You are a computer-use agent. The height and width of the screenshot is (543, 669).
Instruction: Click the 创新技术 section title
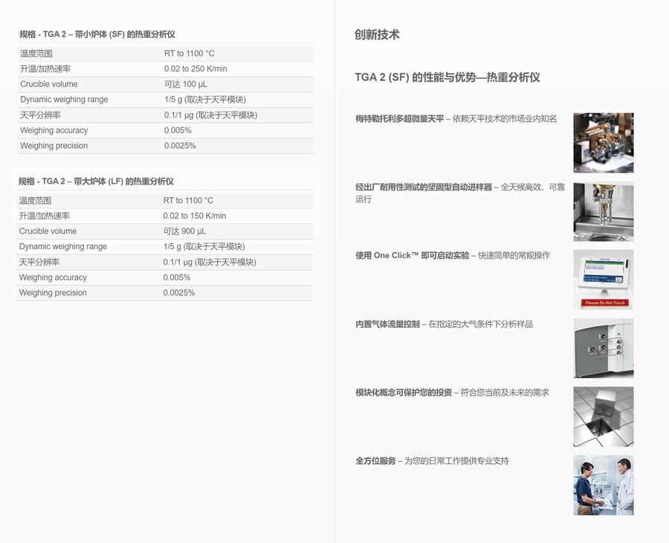[x=377, y=34]
